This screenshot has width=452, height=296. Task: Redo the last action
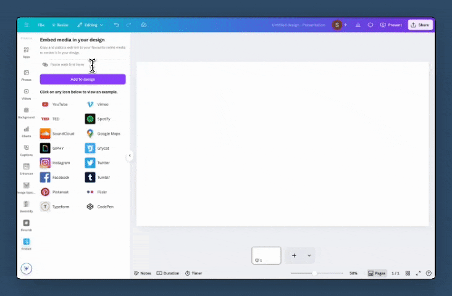128,25
